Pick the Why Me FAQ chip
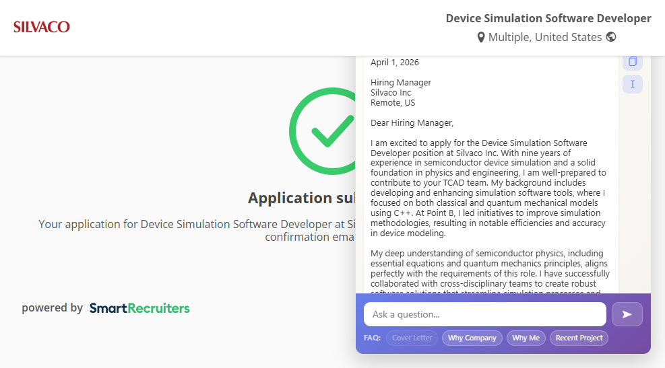This screenshot has width=665, height=368. (x=526, y=338)
